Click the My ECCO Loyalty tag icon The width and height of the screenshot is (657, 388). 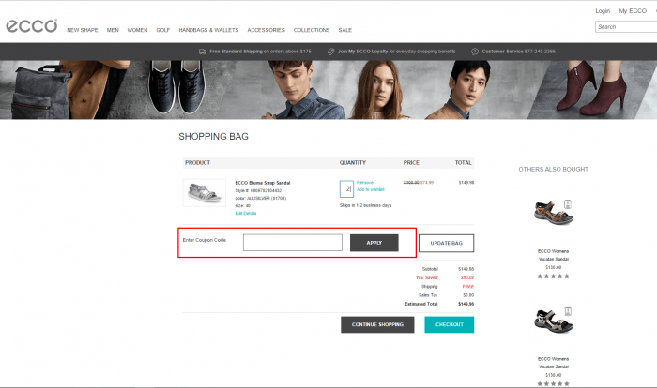pyautogui.click(x=330, y=52)
